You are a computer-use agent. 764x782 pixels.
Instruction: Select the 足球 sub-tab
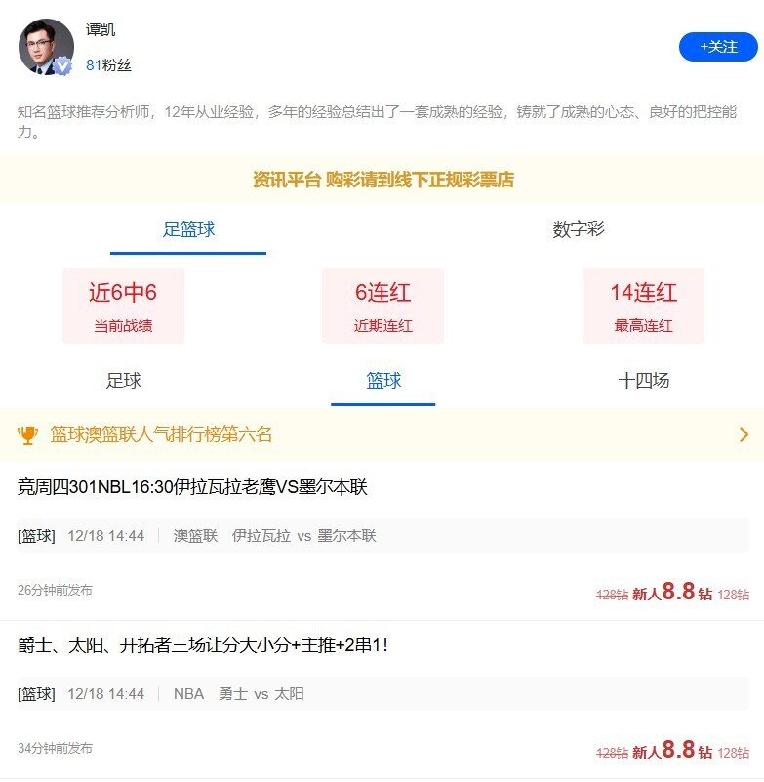[x=123, y=381]
